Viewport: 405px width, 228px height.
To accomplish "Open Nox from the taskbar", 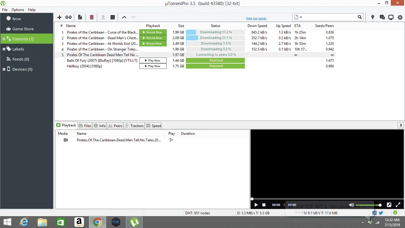I will pyautogui.click(x=116, y=222).
